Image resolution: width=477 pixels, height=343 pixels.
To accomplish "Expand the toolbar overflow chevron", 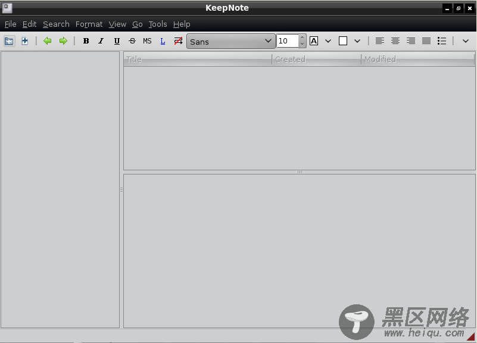I will [466, 40].
